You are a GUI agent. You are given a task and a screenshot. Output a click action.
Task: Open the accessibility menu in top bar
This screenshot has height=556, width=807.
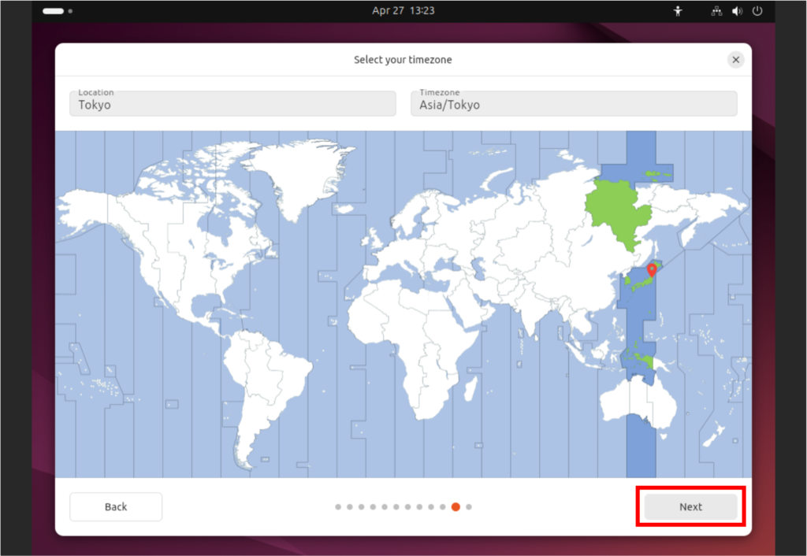click(678, 11)
